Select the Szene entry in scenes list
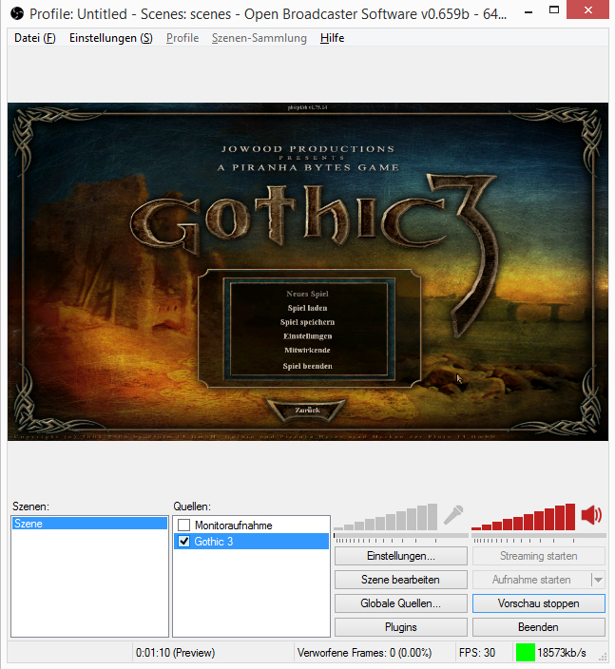The image size is (615, 669). [89, 524]
